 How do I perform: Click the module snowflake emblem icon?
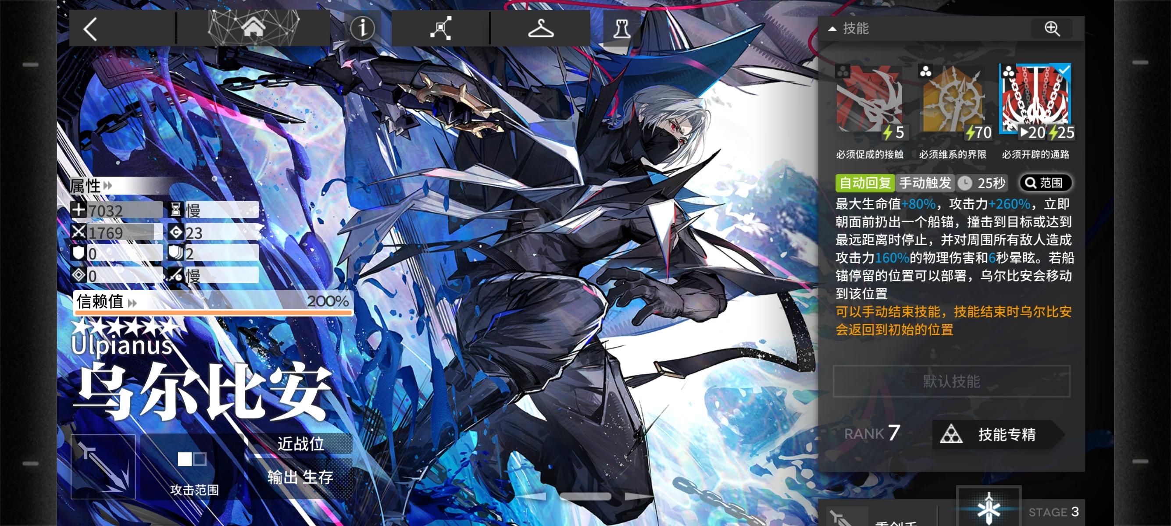pyautogui.click(x=989, y=508)
